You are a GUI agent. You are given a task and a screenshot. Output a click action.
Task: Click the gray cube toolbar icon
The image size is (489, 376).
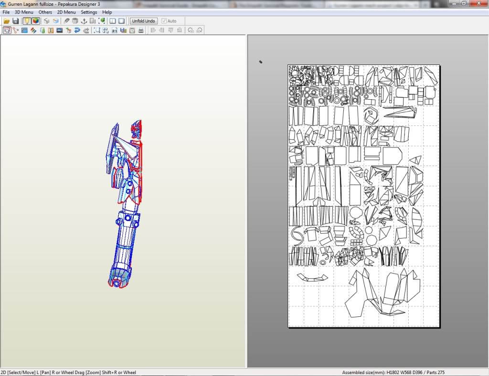[x=46, y=21]
